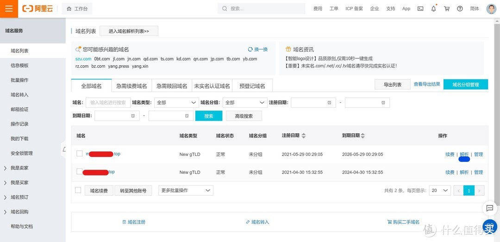Open App in the top menu
500x242 pixels.
(x=406, y=9)
